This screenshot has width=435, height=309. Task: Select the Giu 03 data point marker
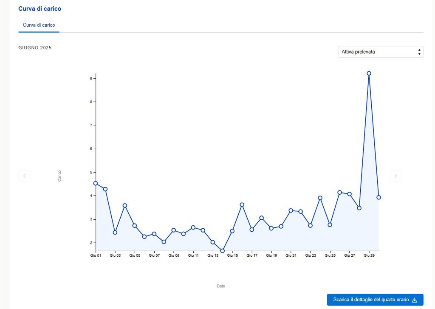point(115,232)
